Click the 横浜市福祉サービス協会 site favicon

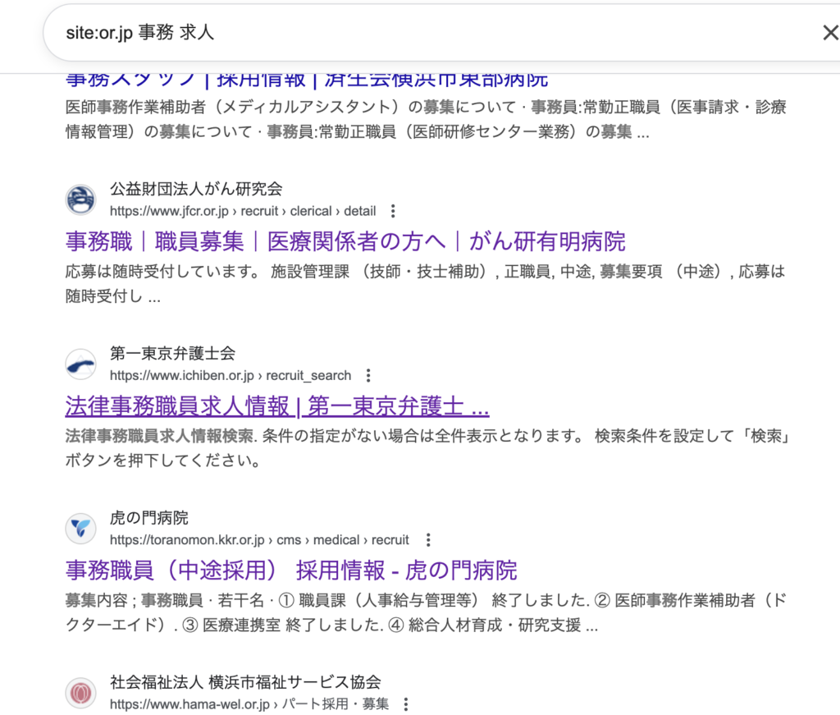click(x=80, y=693)
